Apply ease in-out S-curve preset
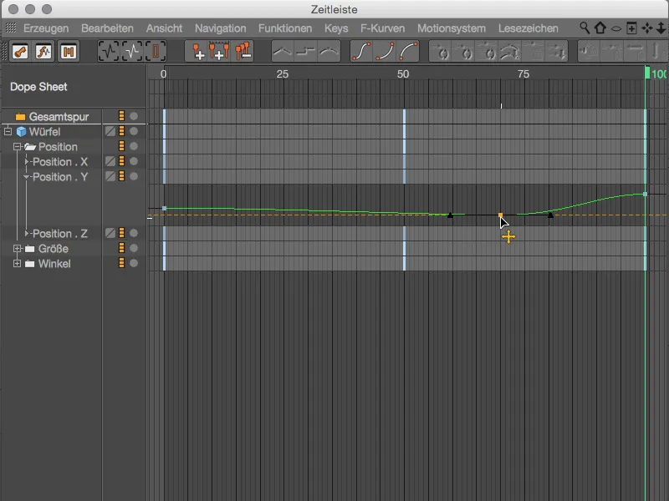669x501 pixels. pos(362,52)
